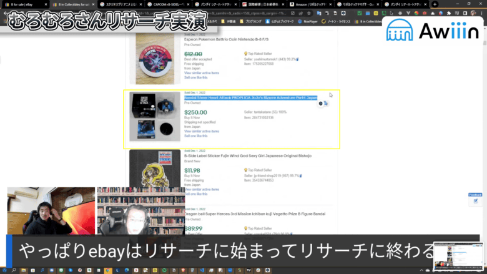487x274 pixels.
Task: Open ノートン・ライセンス bookmark
Action: (336, 21)
